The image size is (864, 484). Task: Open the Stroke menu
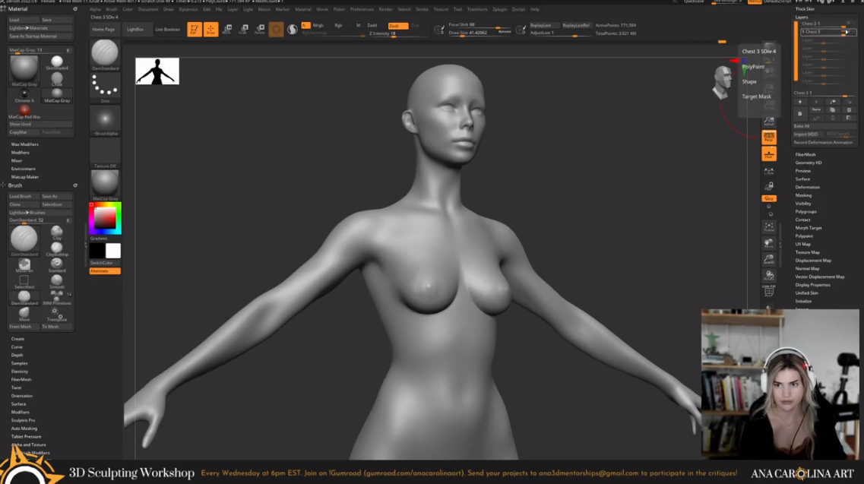(422, 9)
